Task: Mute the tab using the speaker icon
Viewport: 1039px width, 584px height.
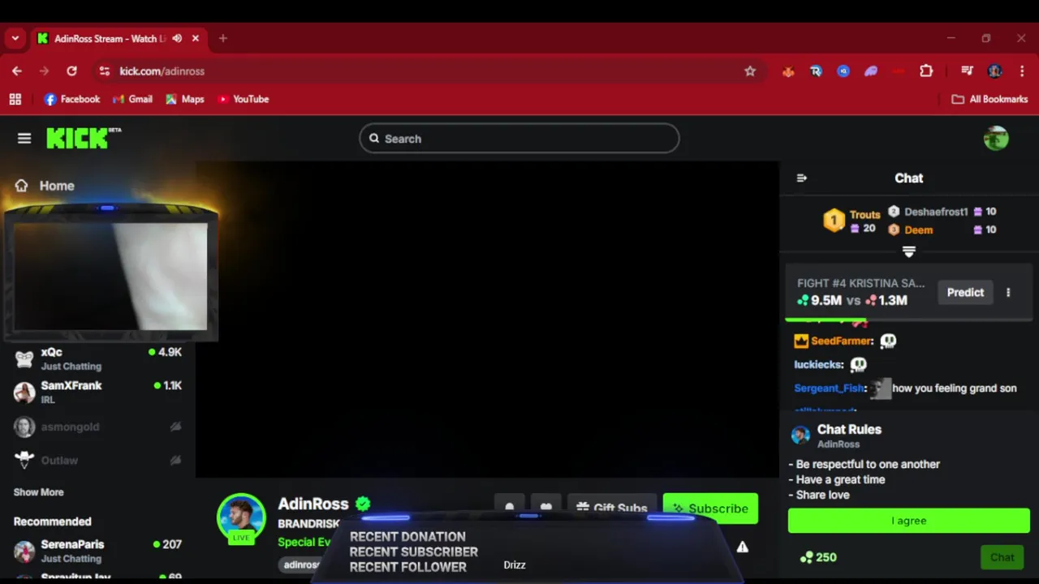Action: 177,39
